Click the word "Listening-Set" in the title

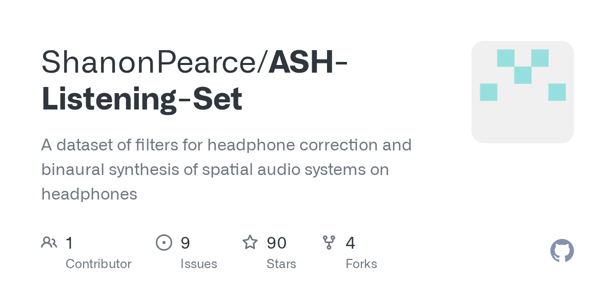[x=142, y=99]
